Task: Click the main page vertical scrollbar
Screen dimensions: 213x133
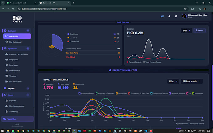Action: [x=212, y=93]
